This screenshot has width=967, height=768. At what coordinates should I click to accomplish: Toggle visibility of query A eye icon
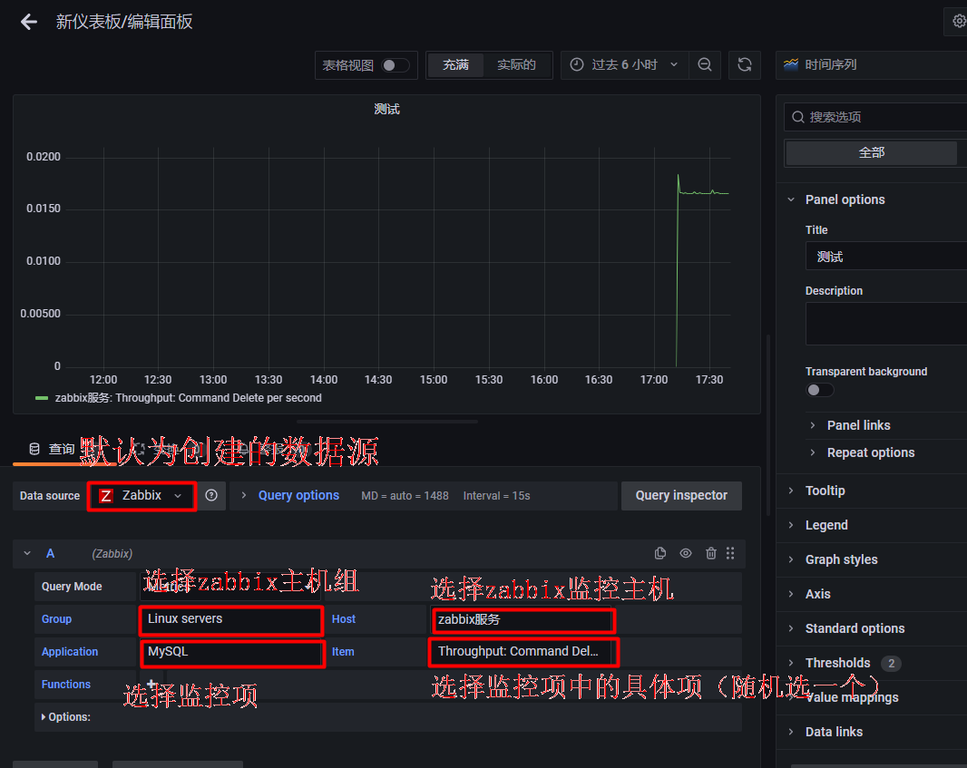click(x=685, y=553)
